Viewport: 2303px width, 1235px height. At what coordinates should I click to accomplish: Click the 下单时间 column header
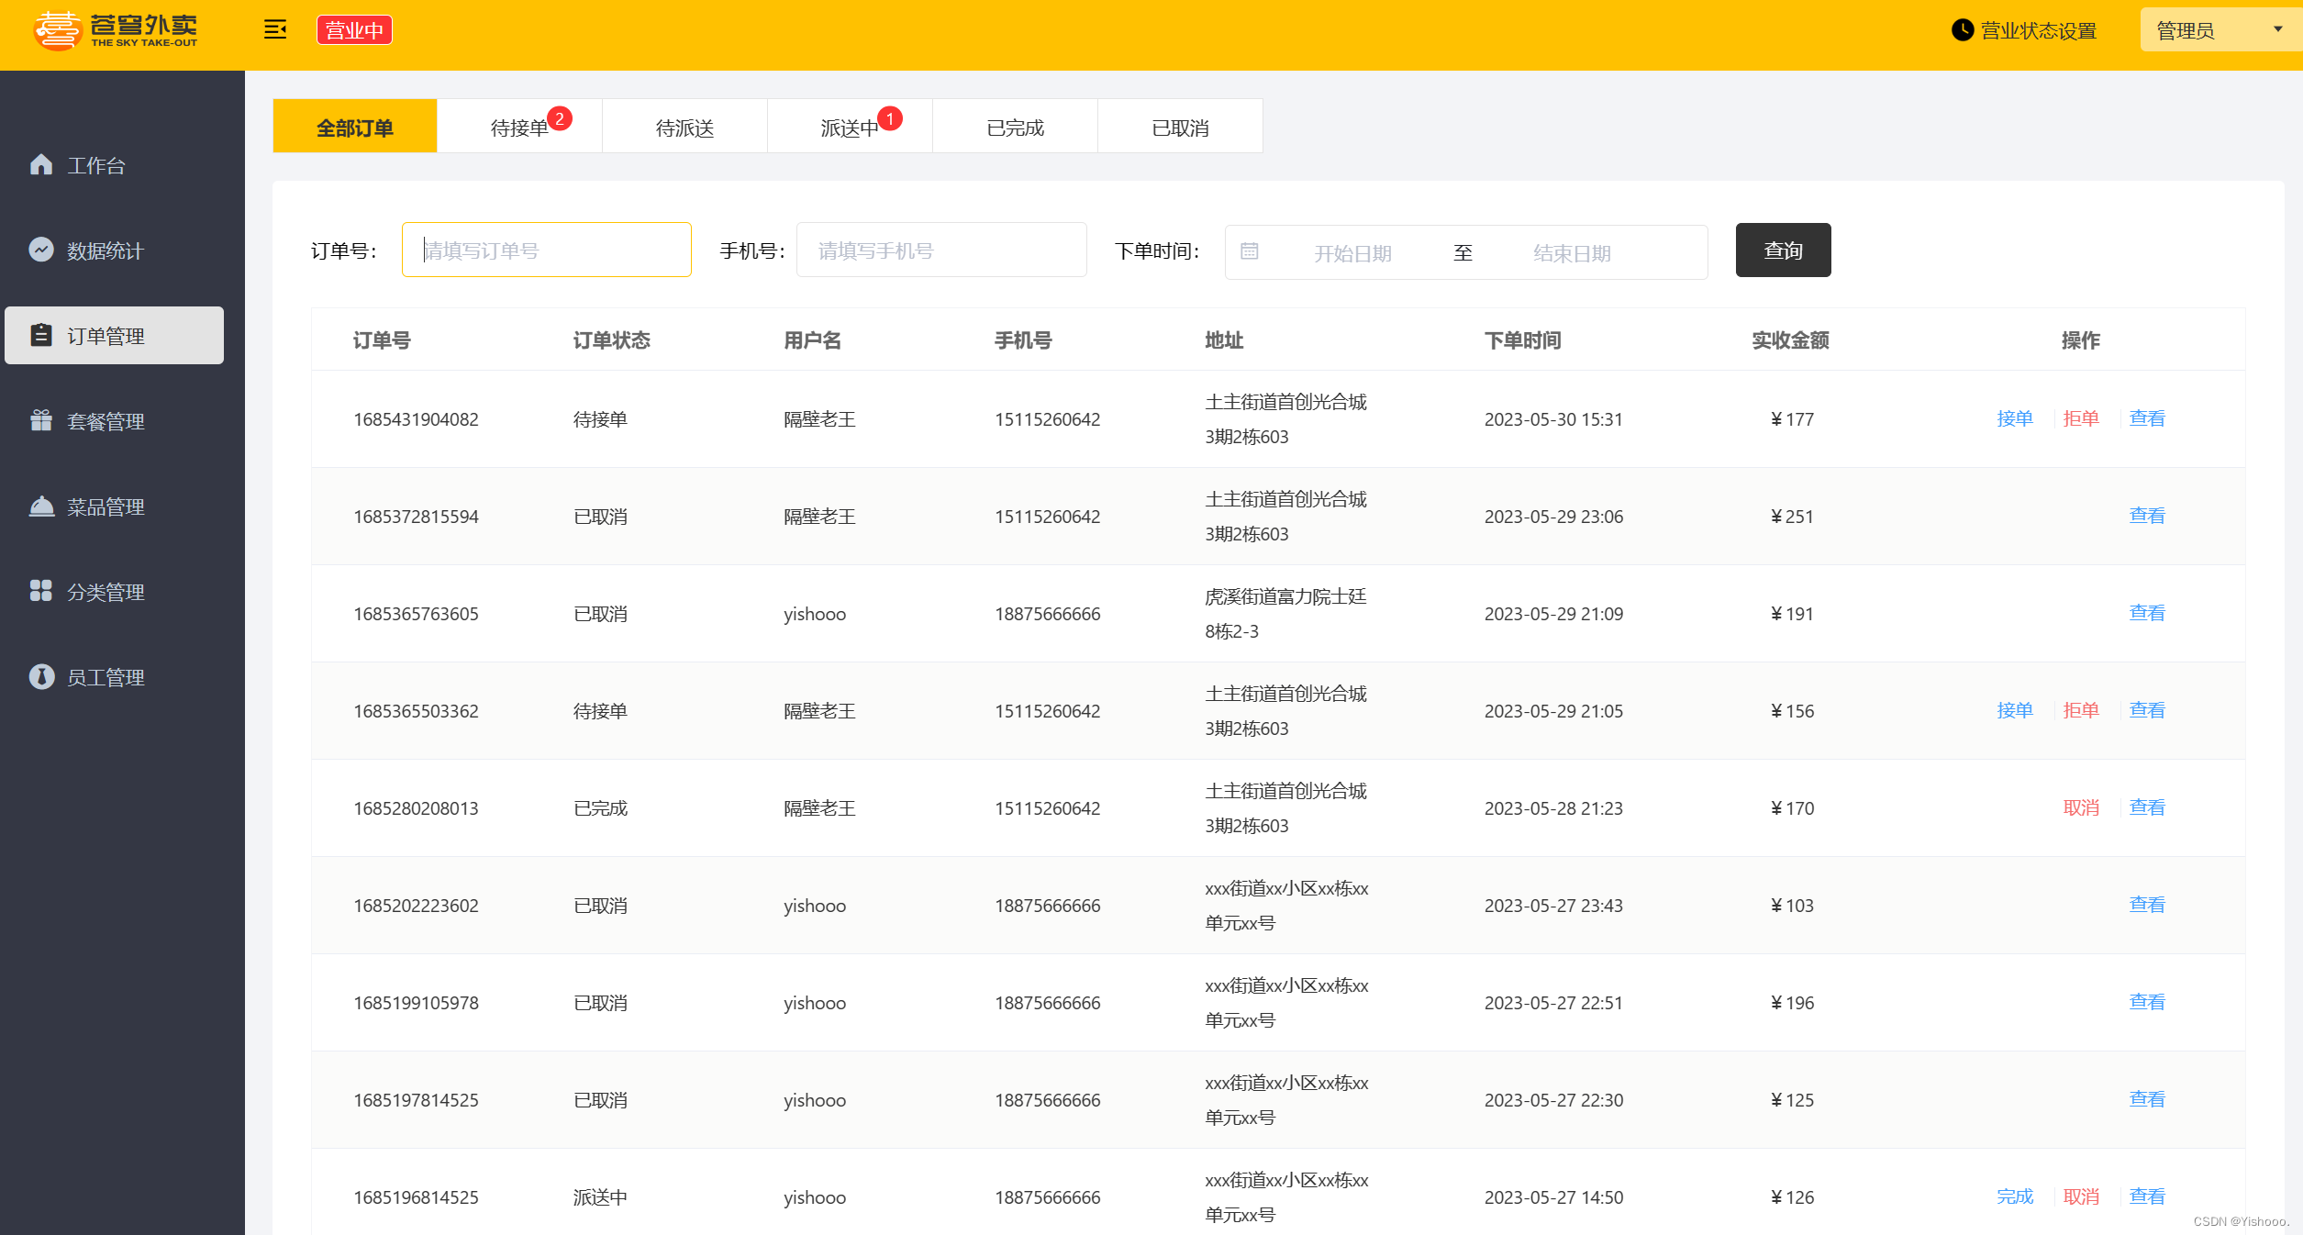pyautogui.click(x=1522, y=340)
